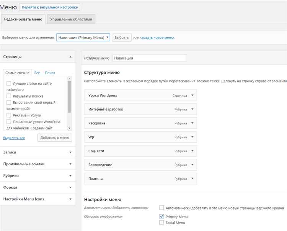This screenshot has height=231, width=287.
Task: Collapse the Страницы panel arrow
Action: click(x=70, y=57)
